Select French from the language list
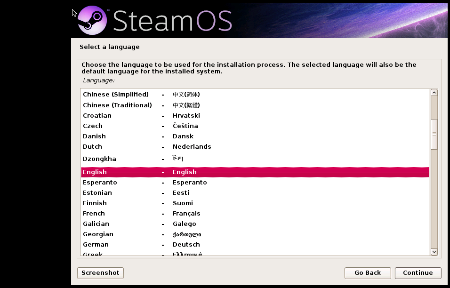This screenshot has height=288, width=450. tap(141, 213)
